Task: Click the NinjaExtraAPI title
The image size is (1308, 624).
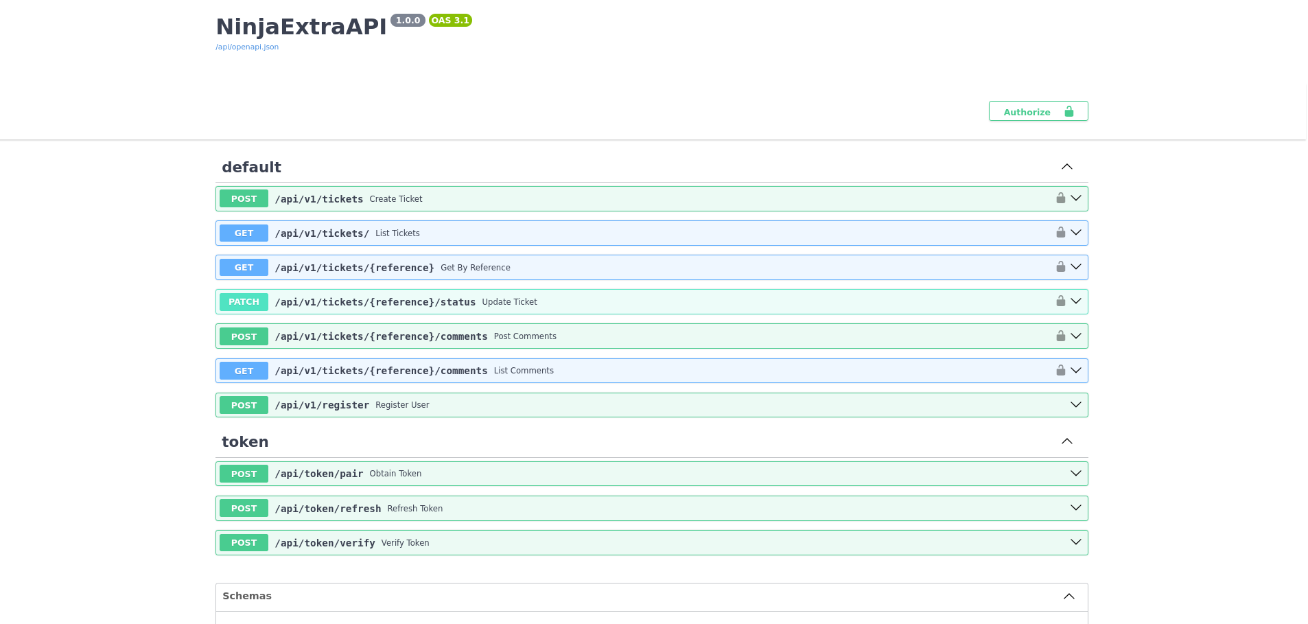Action: tap(301, 27)
